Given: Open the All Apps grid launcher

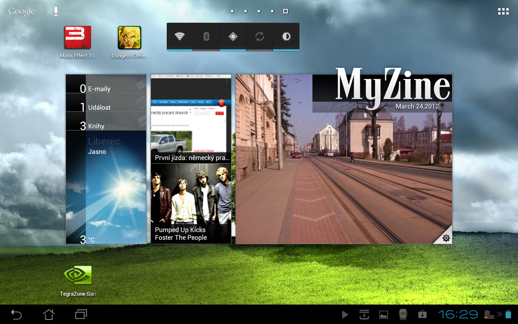Looking at the screenshot, I should point(503,11).
